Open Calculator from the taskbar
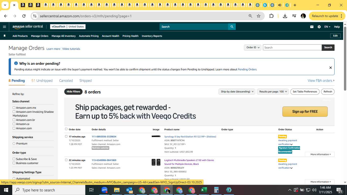The image size is (347, 195). pyautogui.click(x=216, y=190)
